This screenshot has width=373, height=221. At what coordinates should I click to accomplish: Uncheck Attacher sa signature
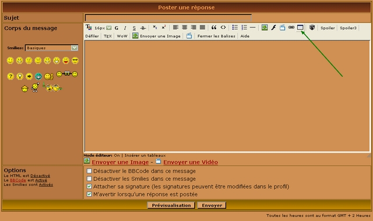pos(89,186)
